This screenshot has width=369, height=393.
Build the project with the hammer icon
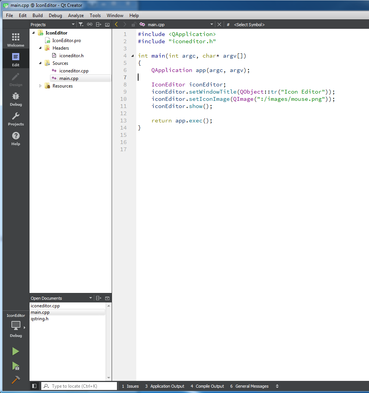(x=16, y=380)
